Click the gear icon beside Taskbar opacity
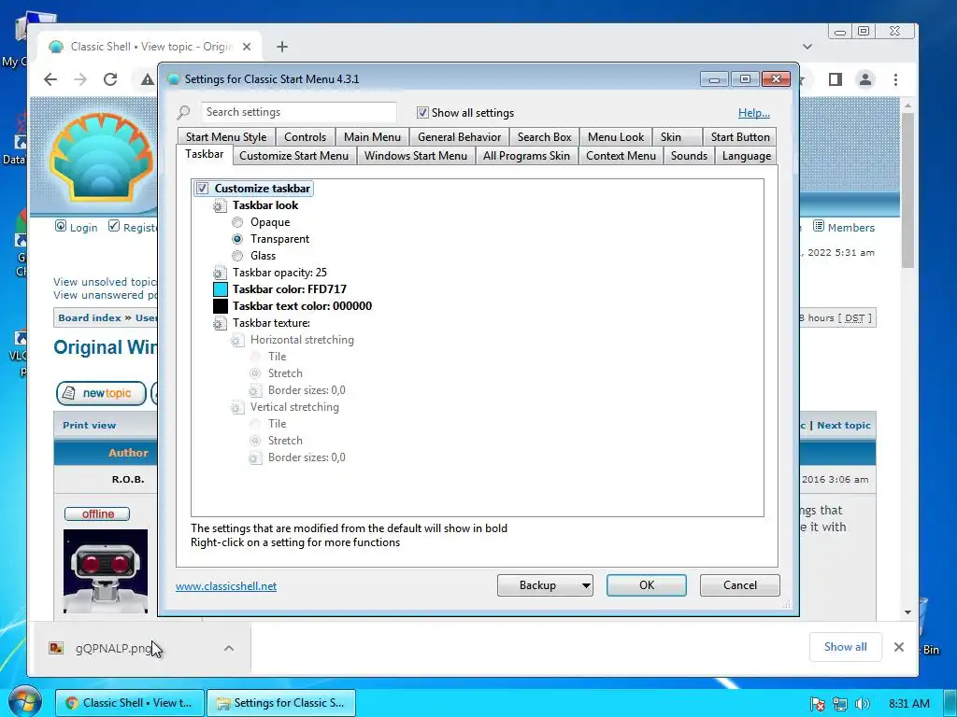957x717 pixels. click(220, 274)
